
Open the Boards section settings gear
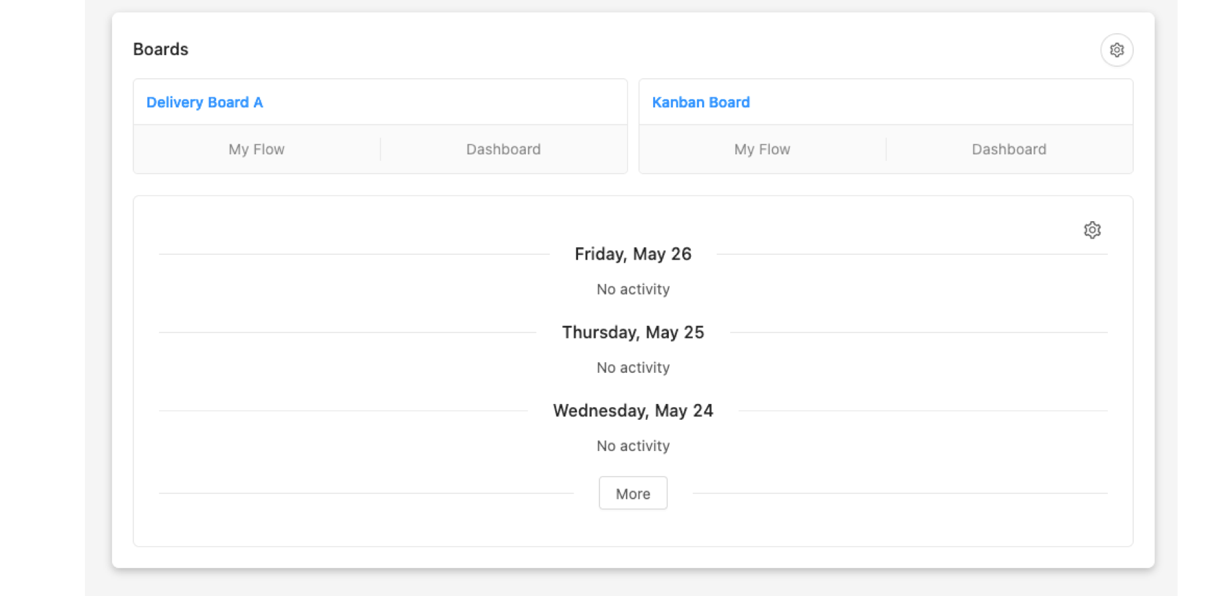(x=1117, y=50)
